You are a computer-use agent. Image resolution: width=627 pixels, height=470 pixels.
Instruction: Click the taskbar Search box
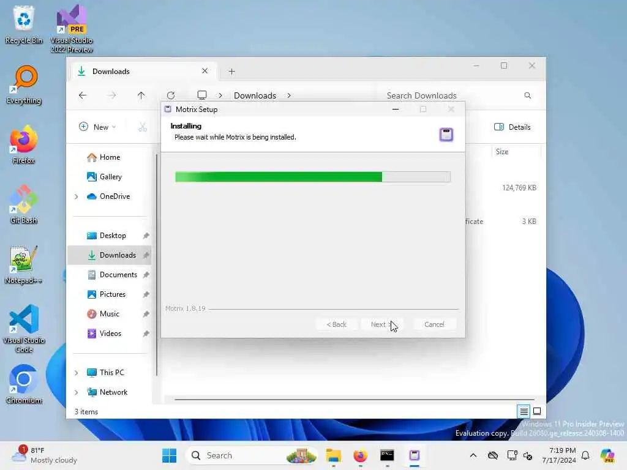tap(253, 455)
